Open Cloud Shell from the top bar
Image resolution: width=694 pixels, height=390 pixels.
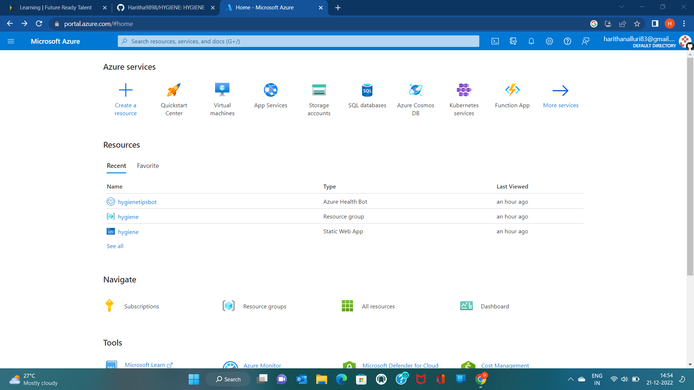[495, 41]
